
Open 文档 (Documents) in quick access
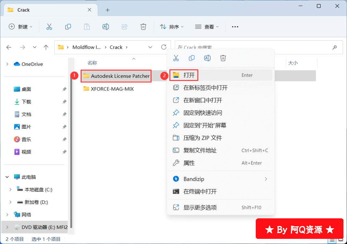[26, 114]
